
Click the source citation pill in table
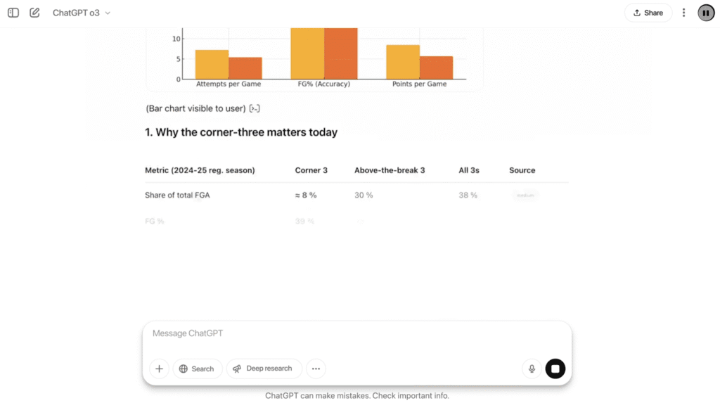tap(525, 196)
